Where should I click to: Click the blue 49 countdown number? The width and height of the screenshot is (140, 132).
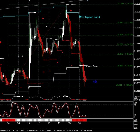click(x=95, y=82)
